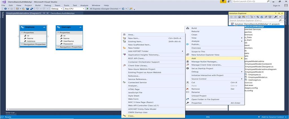289x119 pixels.
Task: Click Solution Explorer Refresh icon
Action: coord(262,17)
